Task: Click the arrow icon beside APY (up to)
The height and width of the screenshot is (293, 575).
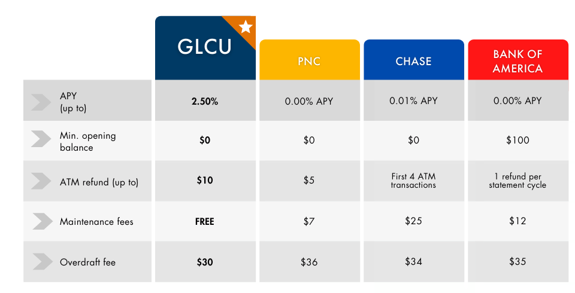Action: click(41, 102)
